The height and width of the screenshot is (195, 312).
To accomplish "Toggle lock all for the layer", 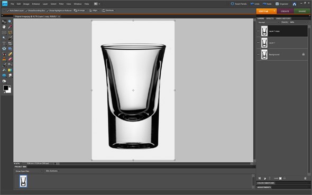I will tap(285, 178).
